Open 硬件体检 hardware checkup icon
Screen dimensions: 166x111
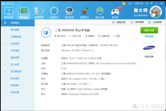point(9,13)
